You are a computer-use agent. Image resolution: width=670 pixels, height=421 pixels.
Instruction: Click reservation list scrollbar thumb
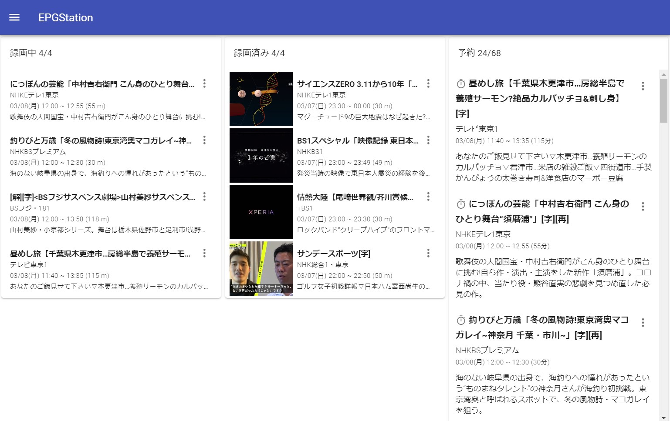663,100
